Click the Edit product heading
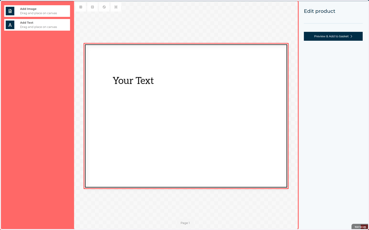The image size is (369, 230). pyautogui.click(x=319, y=11)
